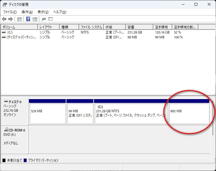
Task: Click the CD-ROM 0 DVD (E:) label
Action: pyautogui.click(x=14, y=140)
